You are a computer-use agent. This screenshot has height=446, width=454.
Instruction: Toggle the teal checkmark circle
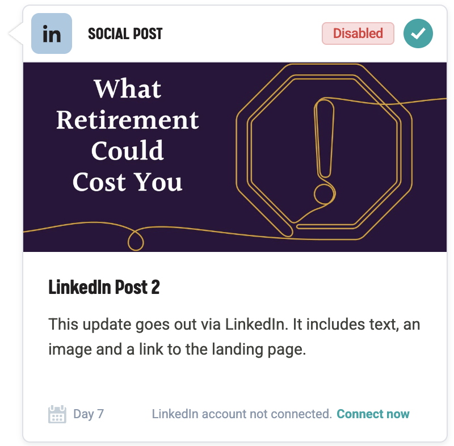pyautogui.click(x=418, y=33)
